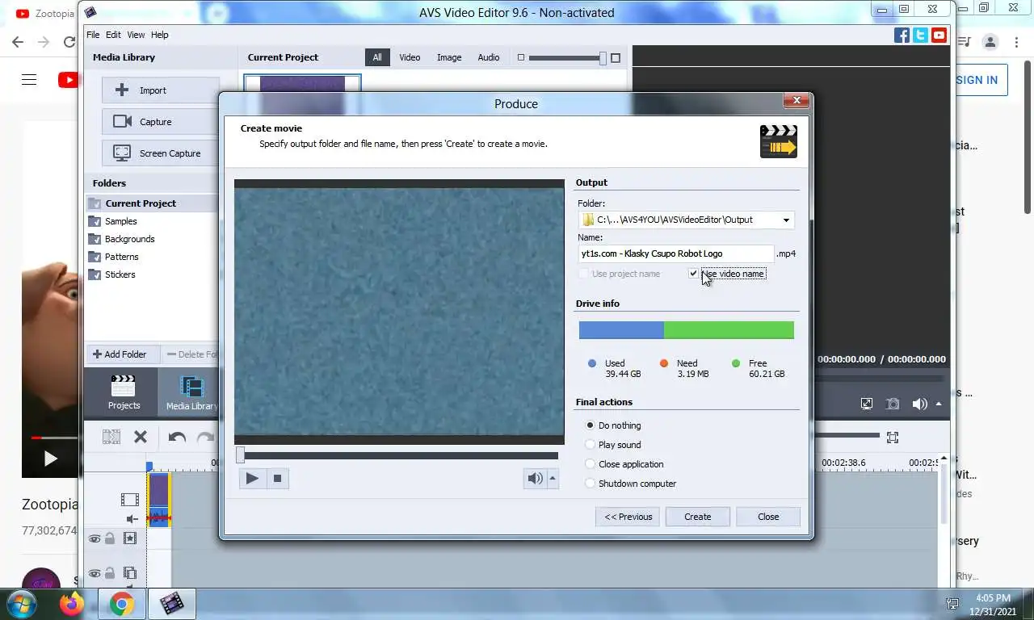1034x620 pixels.
Task: Uncheck the Use video name checkbox
Action: click(693, 274)
